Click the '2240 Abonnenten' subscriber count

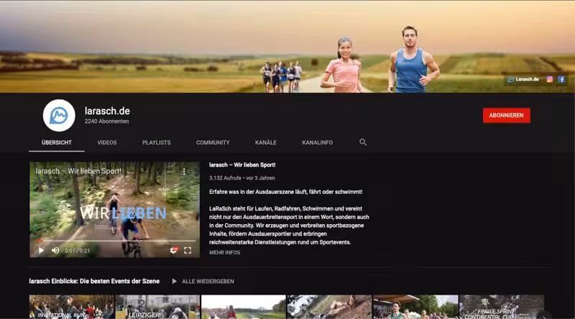(x=106, y=121)
